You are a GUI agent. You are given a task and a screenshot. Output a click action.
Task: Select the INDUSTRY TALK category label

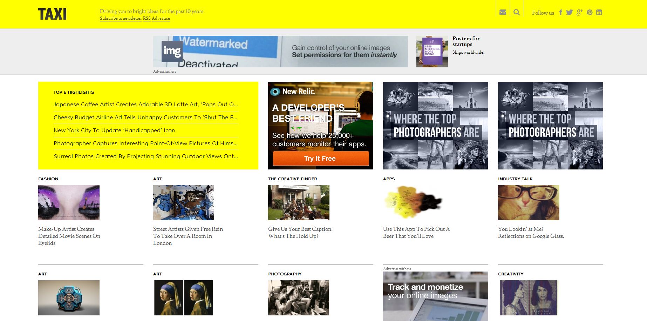[x=515, y=179]
